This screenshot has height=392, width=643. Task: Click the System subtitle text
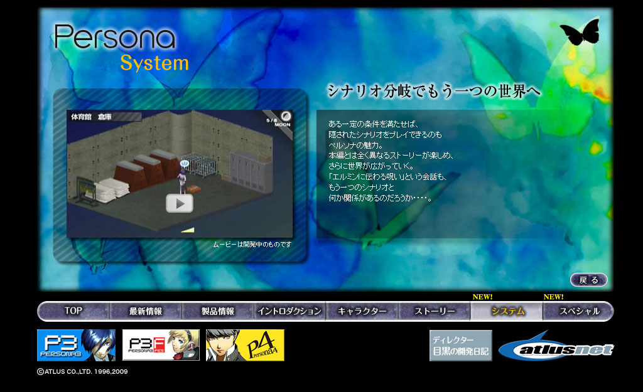pyautogui.click(x=154, y=63)
